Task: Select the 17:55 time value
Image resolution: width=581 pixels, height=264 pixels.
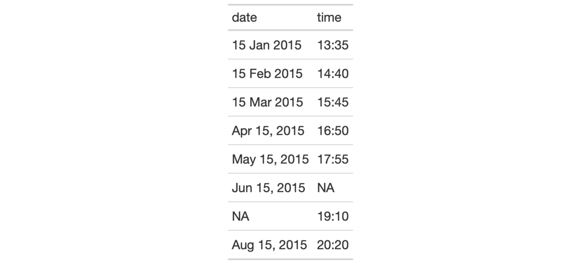Action: [x=333, y=159]
